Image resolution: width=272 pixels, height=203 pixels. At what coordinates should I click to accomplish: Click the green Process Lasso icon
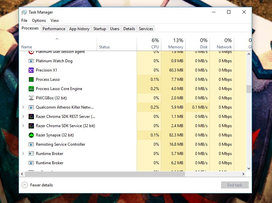click(x=31, y=79)
